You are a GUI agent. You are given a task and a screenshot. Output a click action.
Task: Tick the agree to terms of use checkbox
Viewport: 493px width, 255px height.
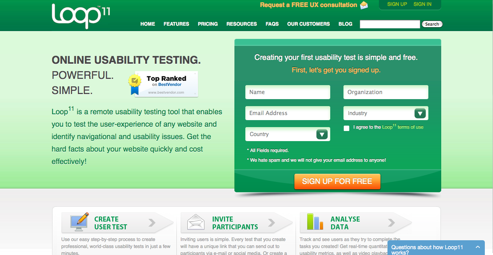[x=347, y=128]
